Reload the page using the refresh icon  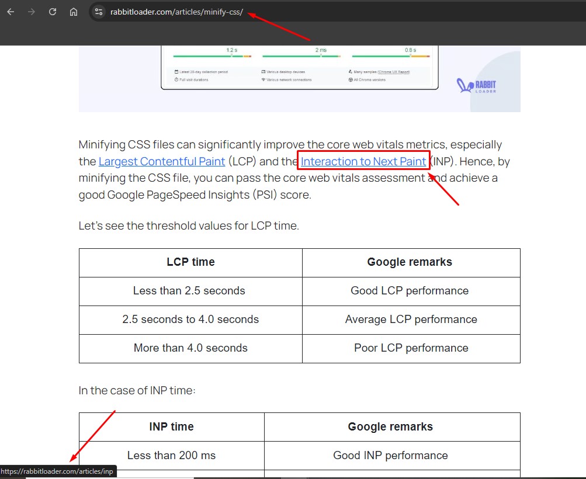point(52,11)
